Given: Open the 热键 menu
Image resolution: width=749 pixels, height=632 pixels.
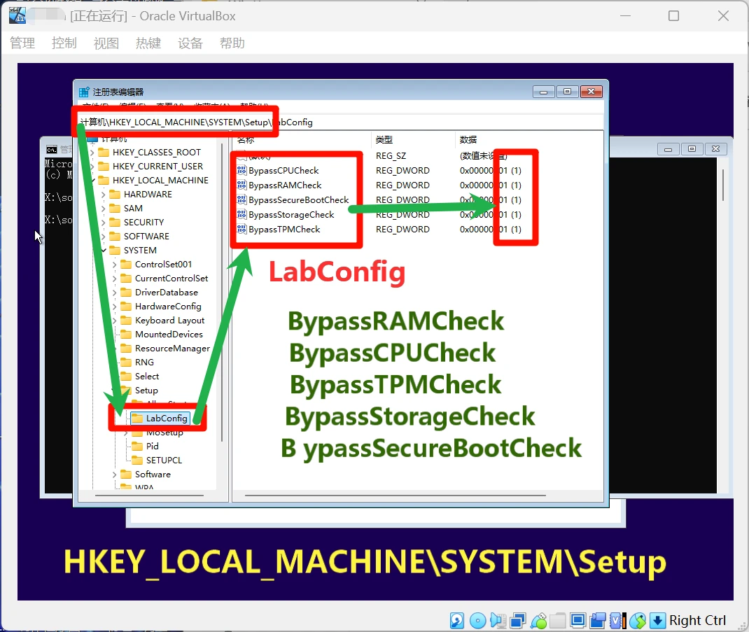Looking at the screenshot, I should point(148,43).
